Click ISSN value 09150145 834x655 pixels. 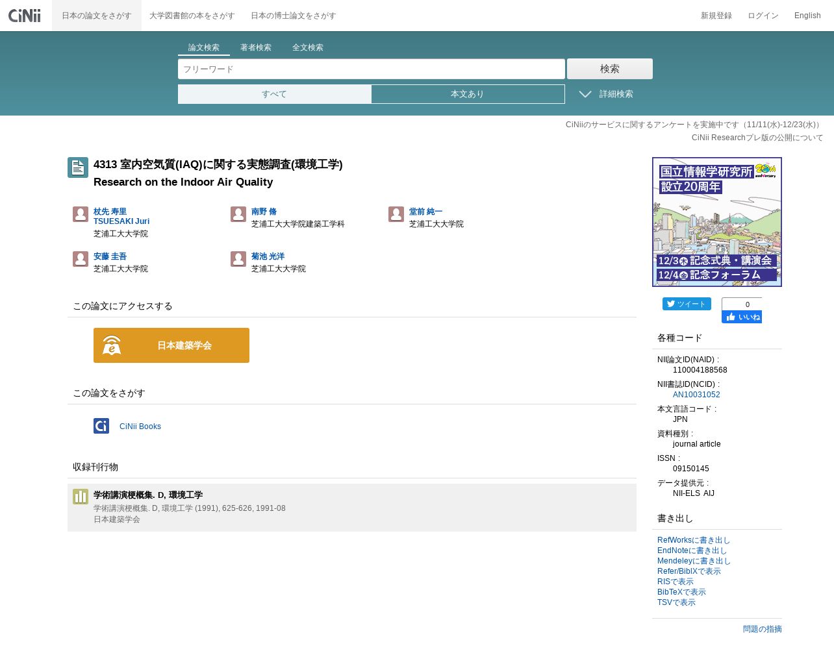pos(691,469)
